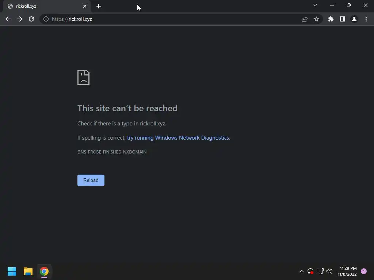This screenshot has width=374, height=280.
Task: Go back to the previous page
Action: [x=8, y=19]
